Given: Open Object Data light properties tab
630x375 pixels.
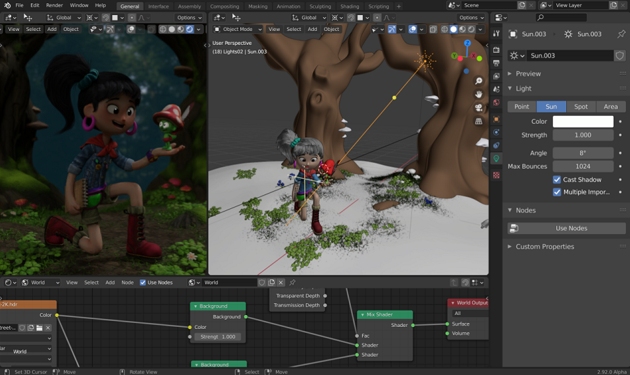Looking at the screenshot, I should 496,159.
